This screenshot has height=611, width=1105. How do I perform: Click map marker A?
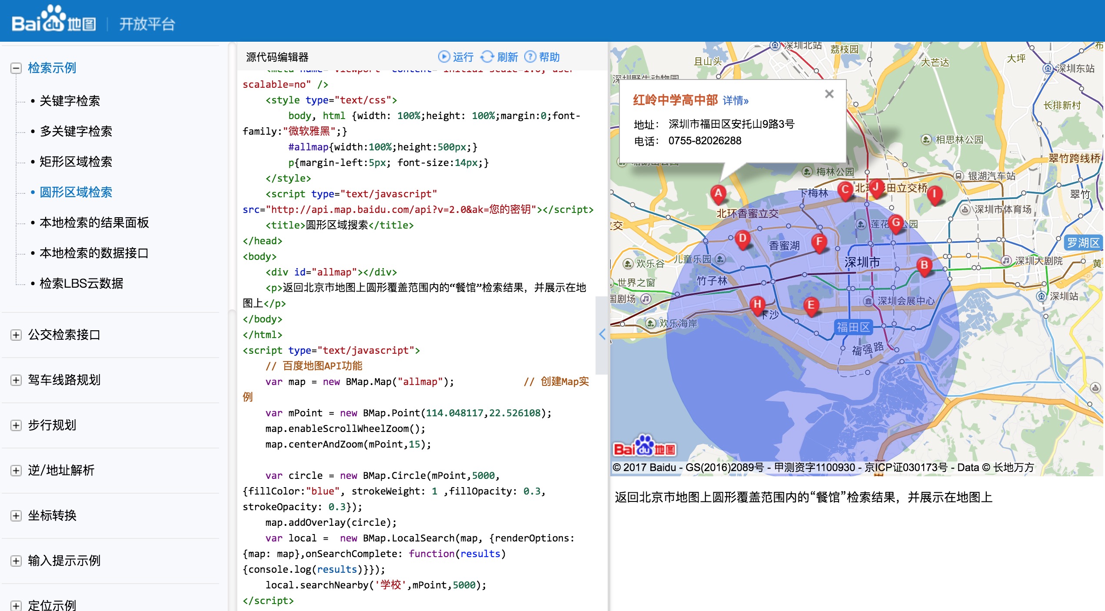[x=718, y=194]
